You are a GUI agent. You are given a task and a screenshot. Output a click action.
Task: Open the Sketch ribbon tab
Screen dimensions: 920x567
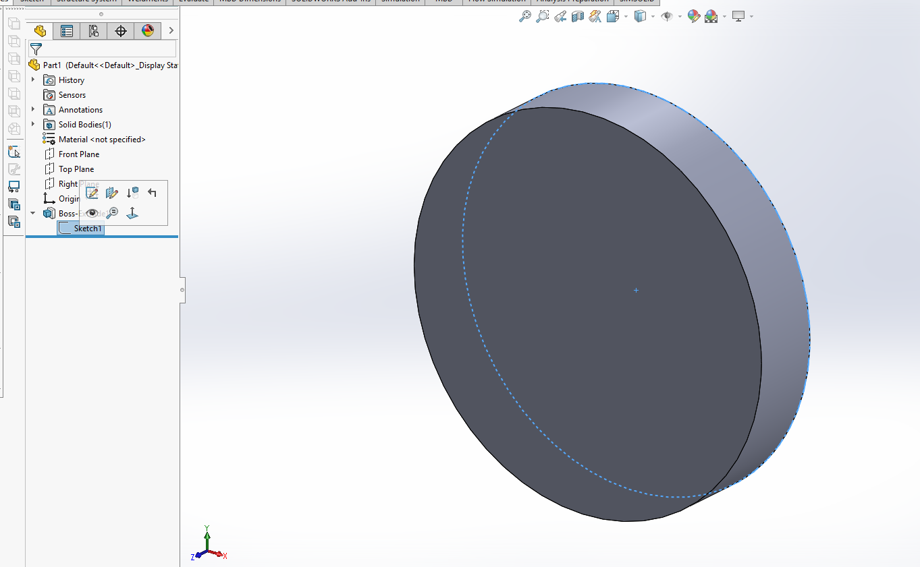point(32,1)
